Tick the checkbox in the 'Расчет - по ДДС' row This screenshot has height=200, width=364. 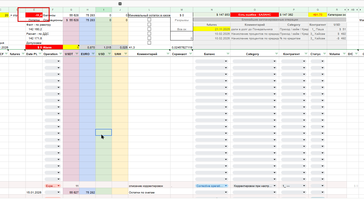coord(149,34)
